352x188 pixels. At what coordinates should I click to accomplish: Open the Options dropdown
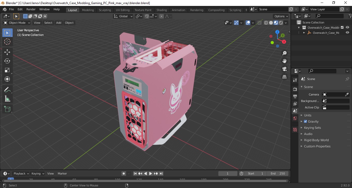(x=281, y=16)
